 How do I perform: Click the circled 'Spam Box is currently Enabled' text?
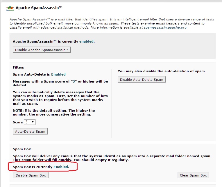tap(41, 167)
